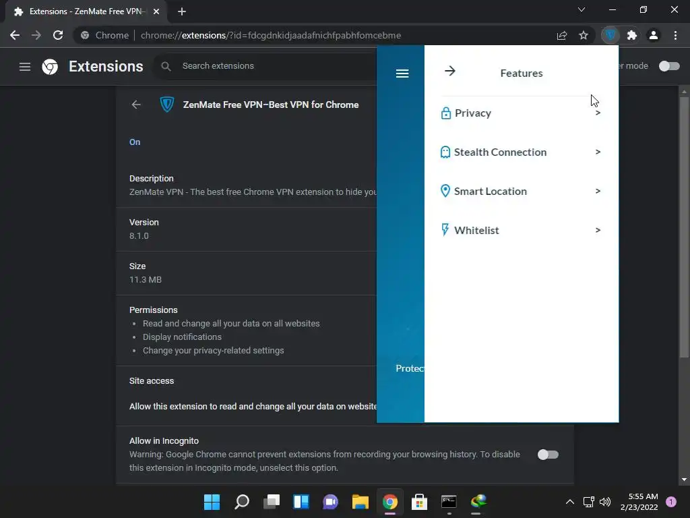Image resolution: width=690 pixels, height=518 pixels.
Task: Expand the Smart Location chevron
Action: coord(598,191)
